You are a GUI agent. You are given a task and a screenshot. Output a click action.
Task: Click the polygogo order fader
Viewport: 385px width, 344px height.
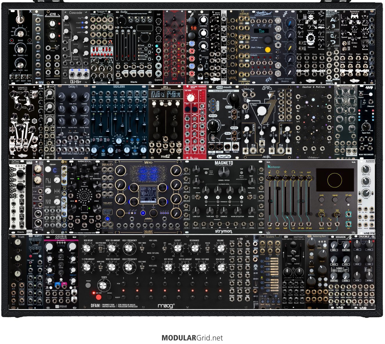click(x=278, y=200)
